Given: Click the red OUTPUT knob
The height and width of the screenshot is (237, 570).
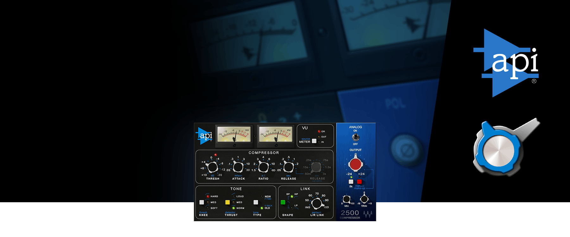Looking at the screenshot, I should click(355, 164).
